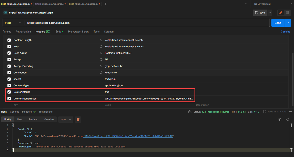Screen dimensions: 294x157
Task: Uncheck the Content-Length header checkbox
Action: tap(9, 40)
